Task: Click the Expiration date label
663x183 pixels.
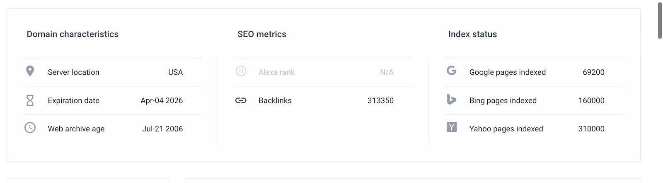Action: click(x=74, y=100)
